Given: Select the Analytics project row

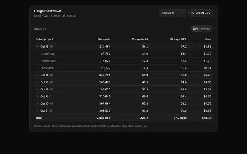Looking at the screenshot, I should pyautogui.click(x=123, y=68).
